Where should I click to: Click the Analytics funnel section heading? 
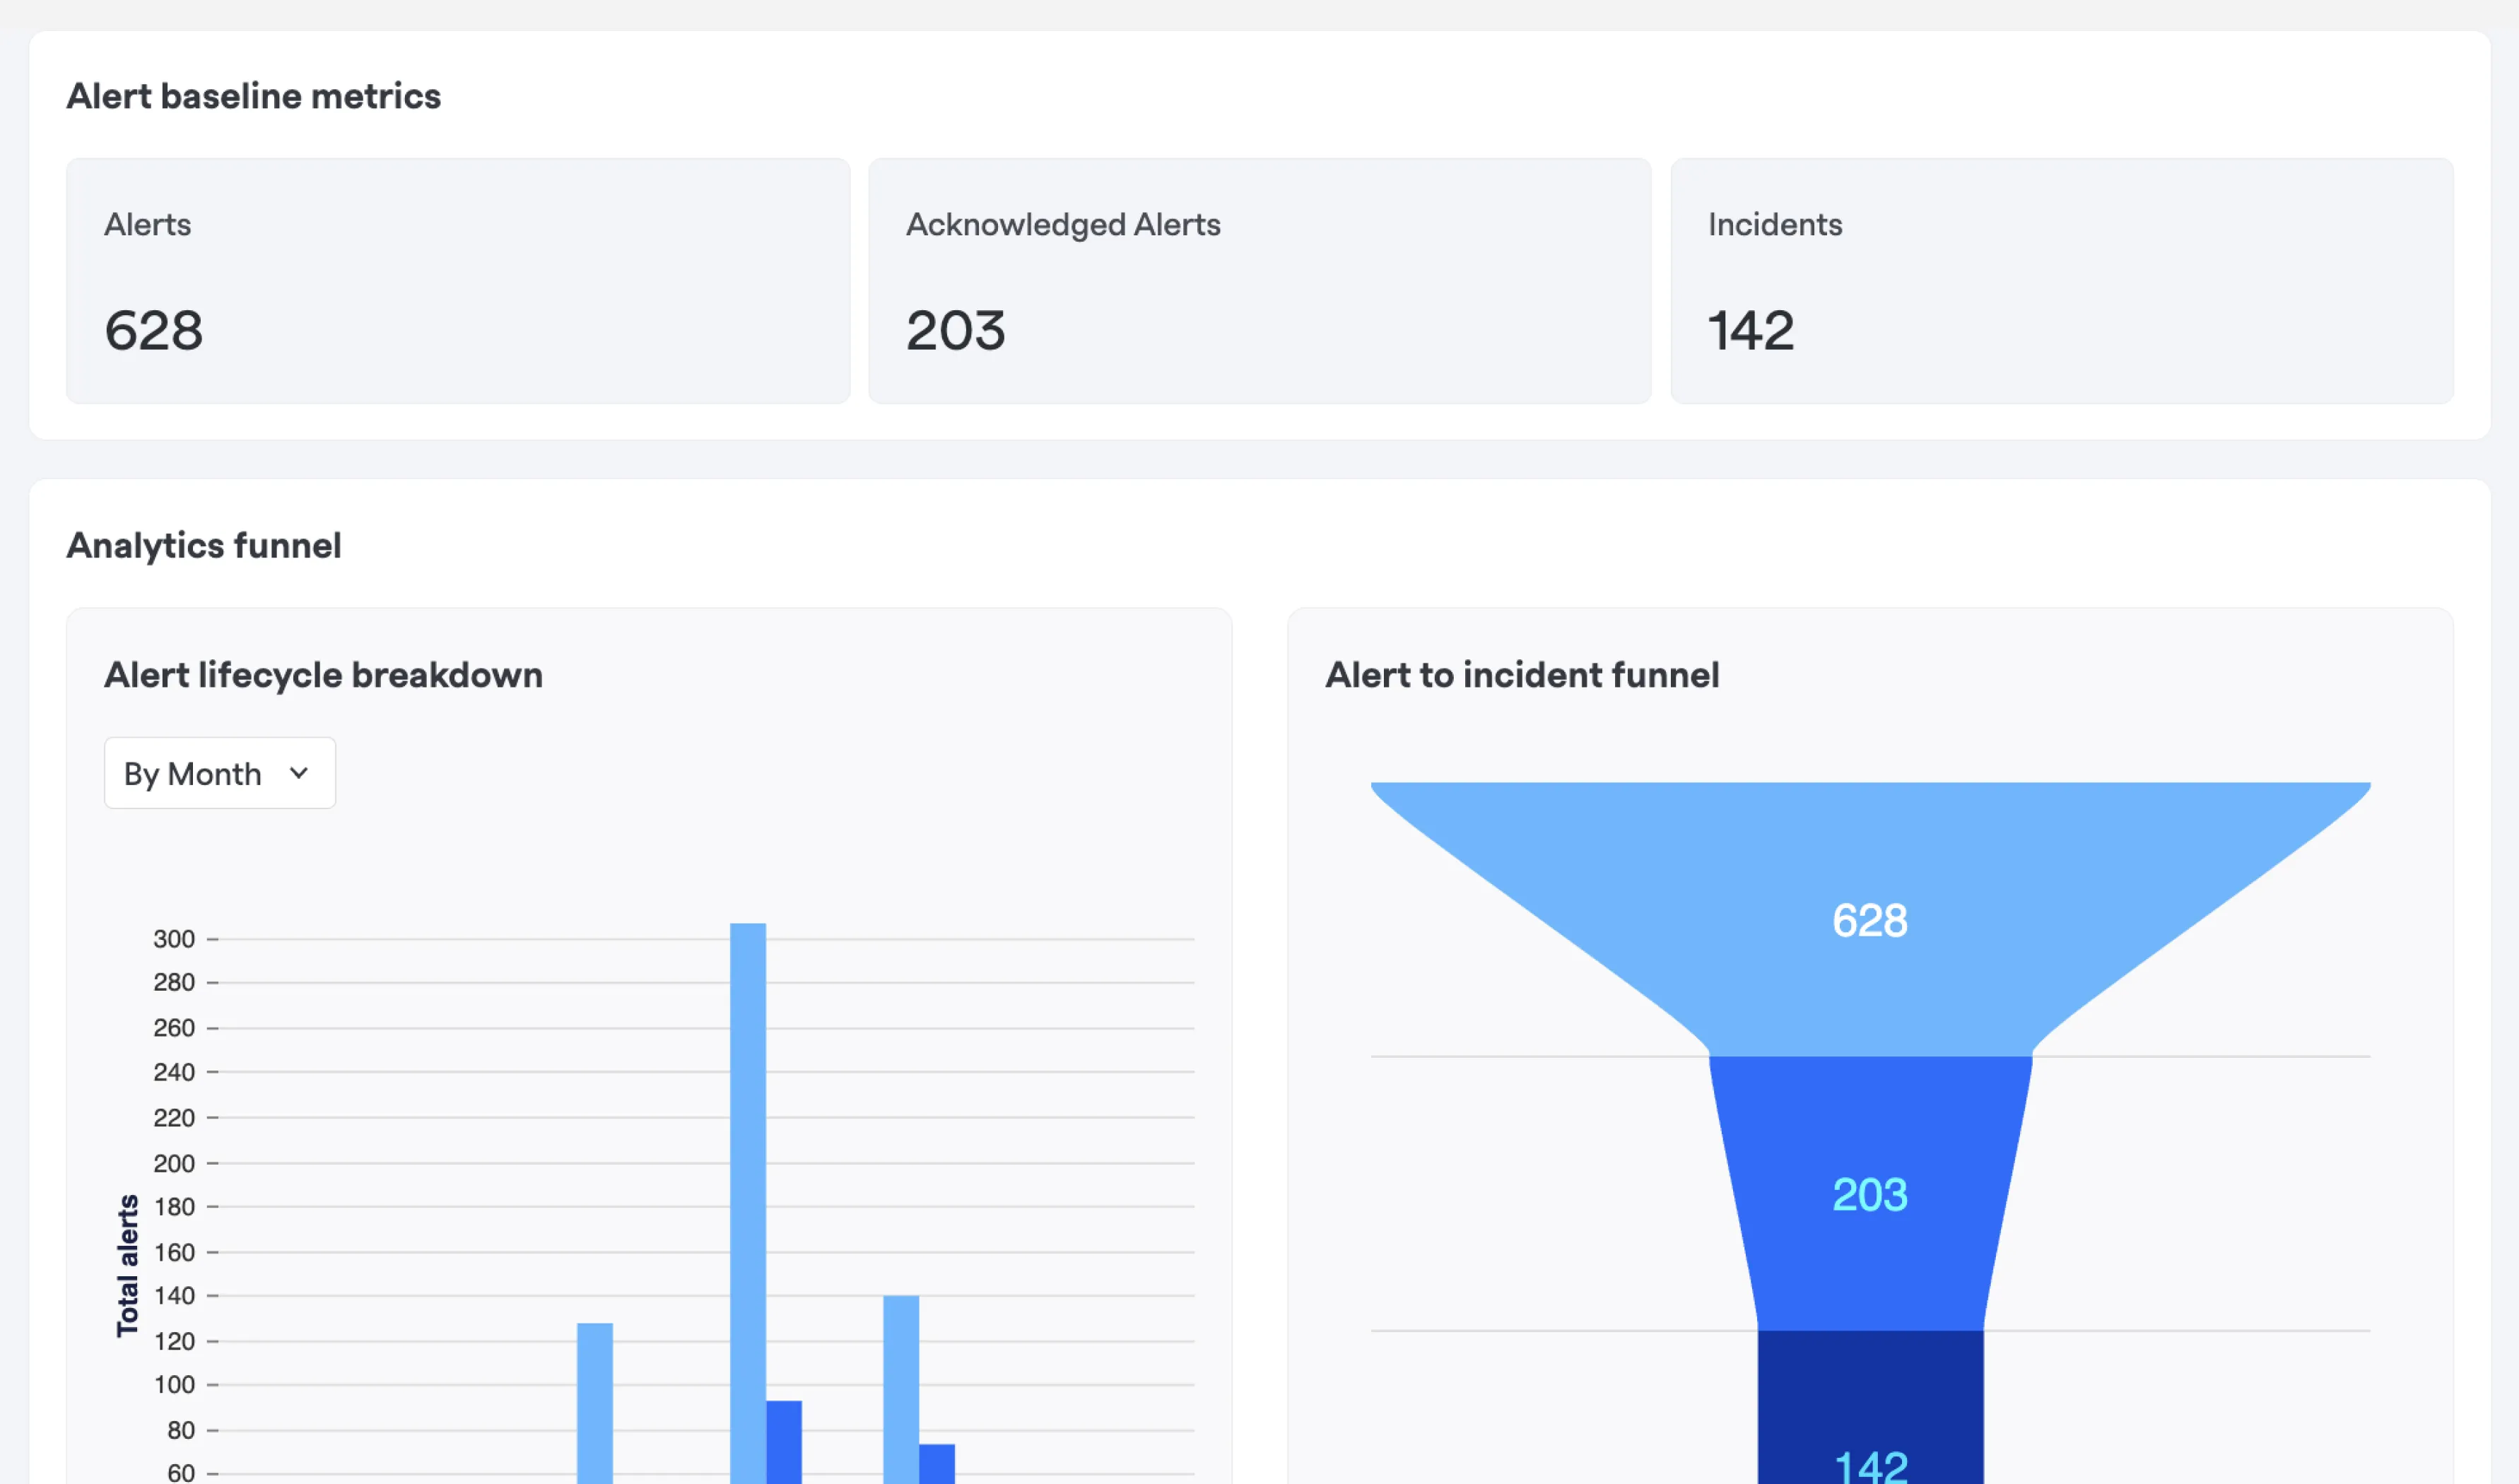pos(204,546)
